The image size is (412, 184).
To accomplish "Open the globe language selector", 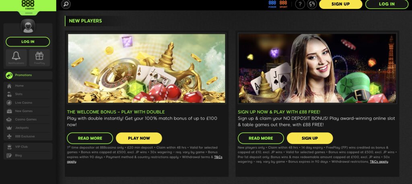I will click(312, 4).
